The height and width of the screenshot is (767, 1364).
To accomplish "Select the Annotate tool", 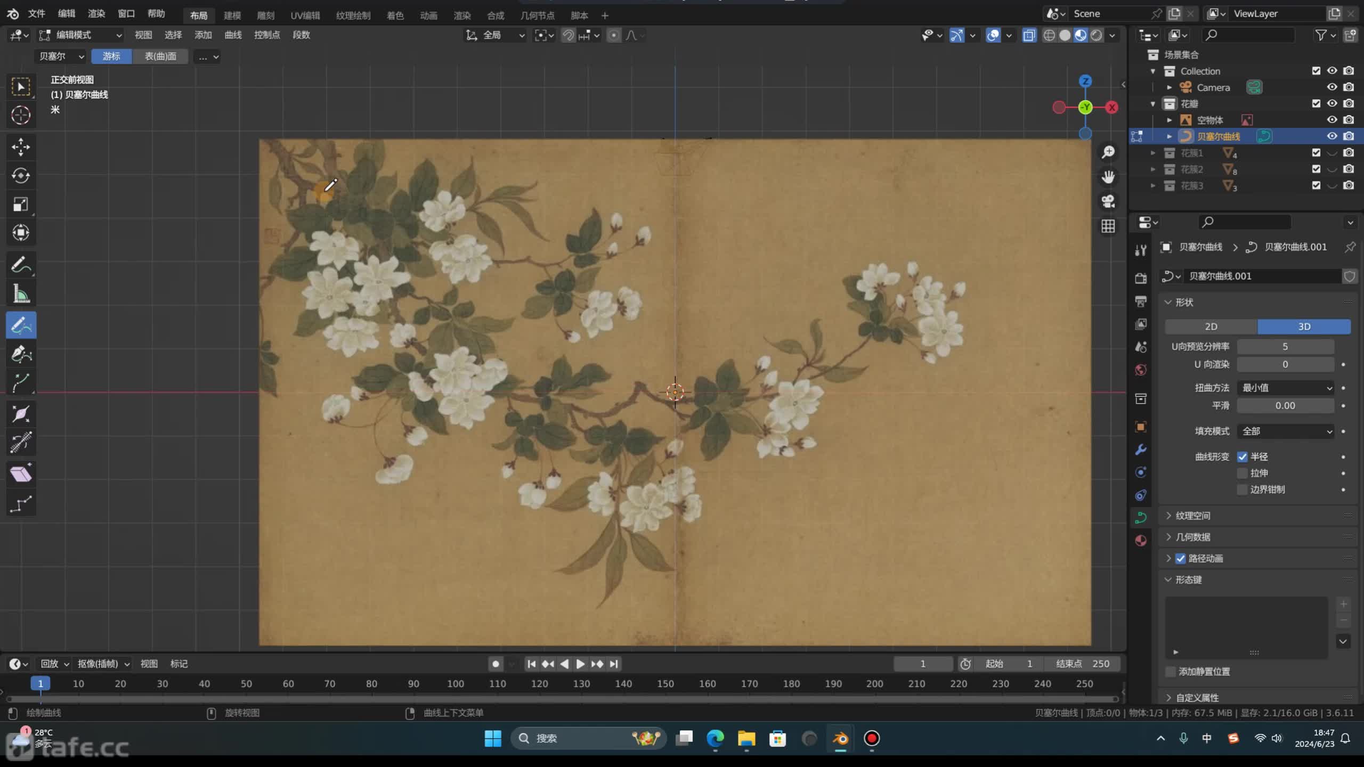I will click(x=21, y=265).
